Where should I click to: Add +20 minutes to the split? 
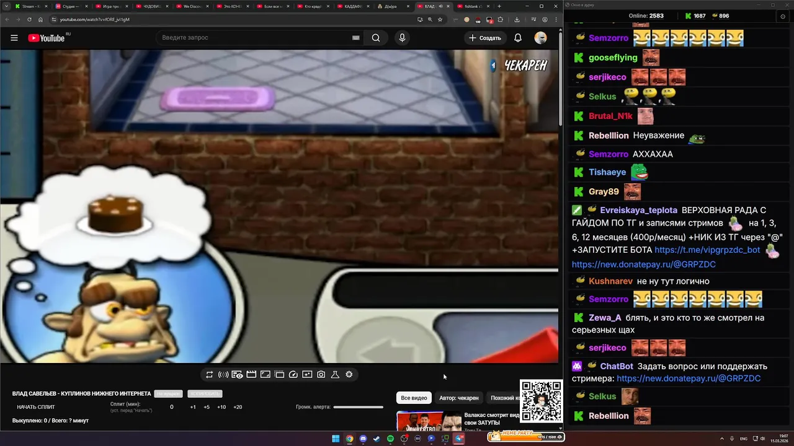(238, 407)
